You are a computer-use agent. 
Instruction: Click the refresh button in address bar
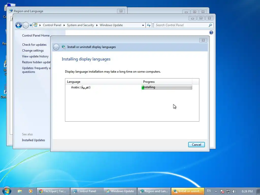click(x=149, y=25)
